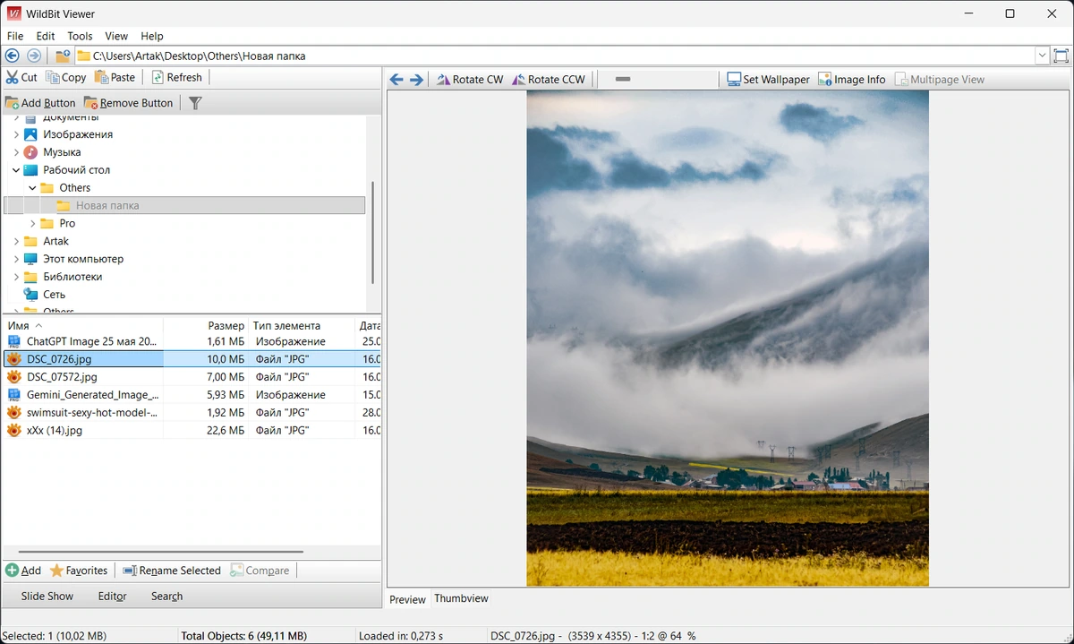Open the Search button

coord(166,596)
